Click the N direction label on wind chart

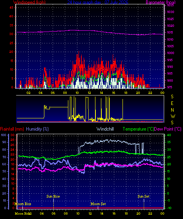[172, 110]
